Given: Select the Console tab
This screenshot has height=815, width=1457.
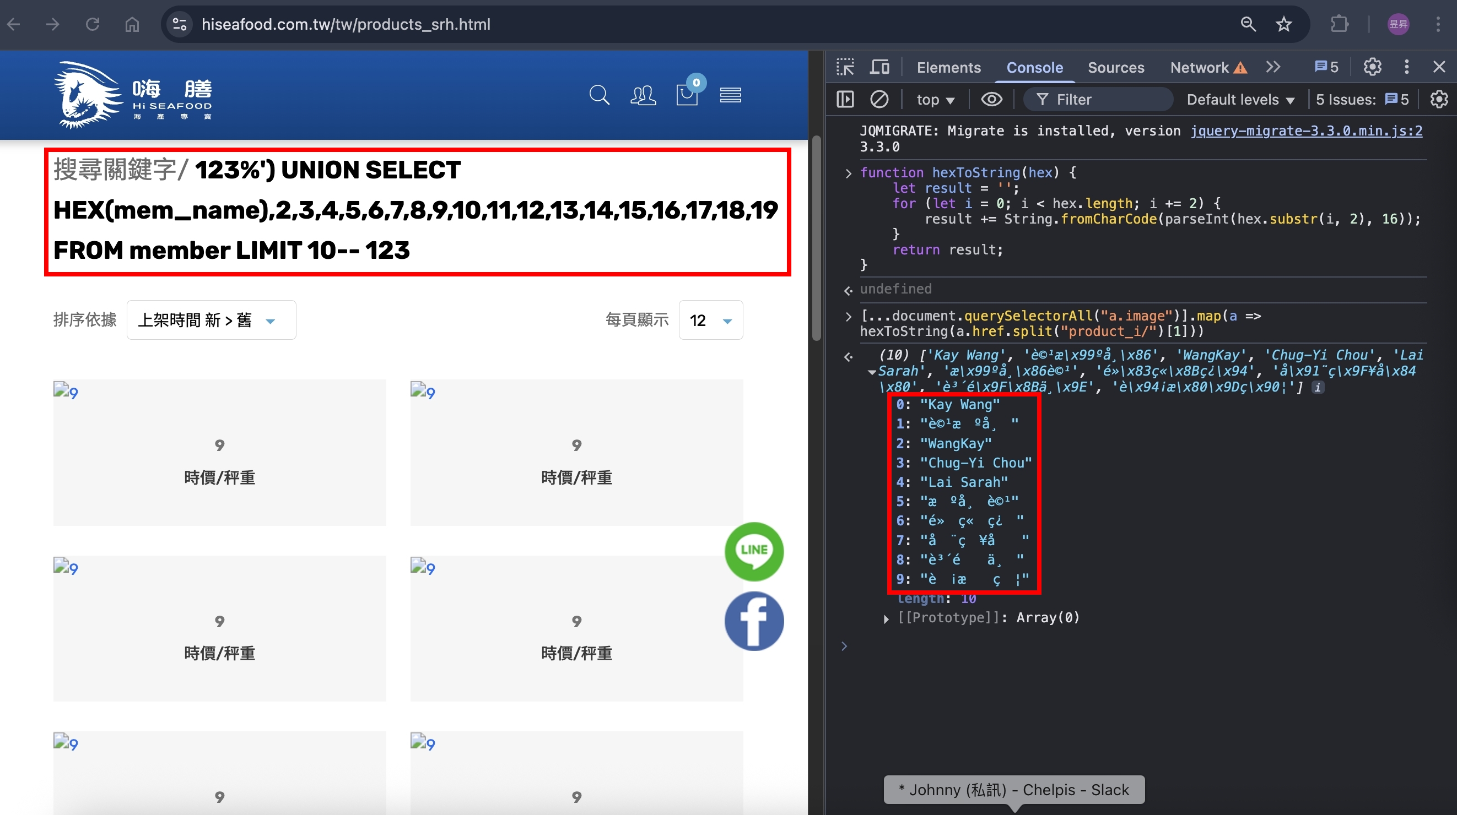Looking at the screenshot, I should click(x=1034, y=67).
